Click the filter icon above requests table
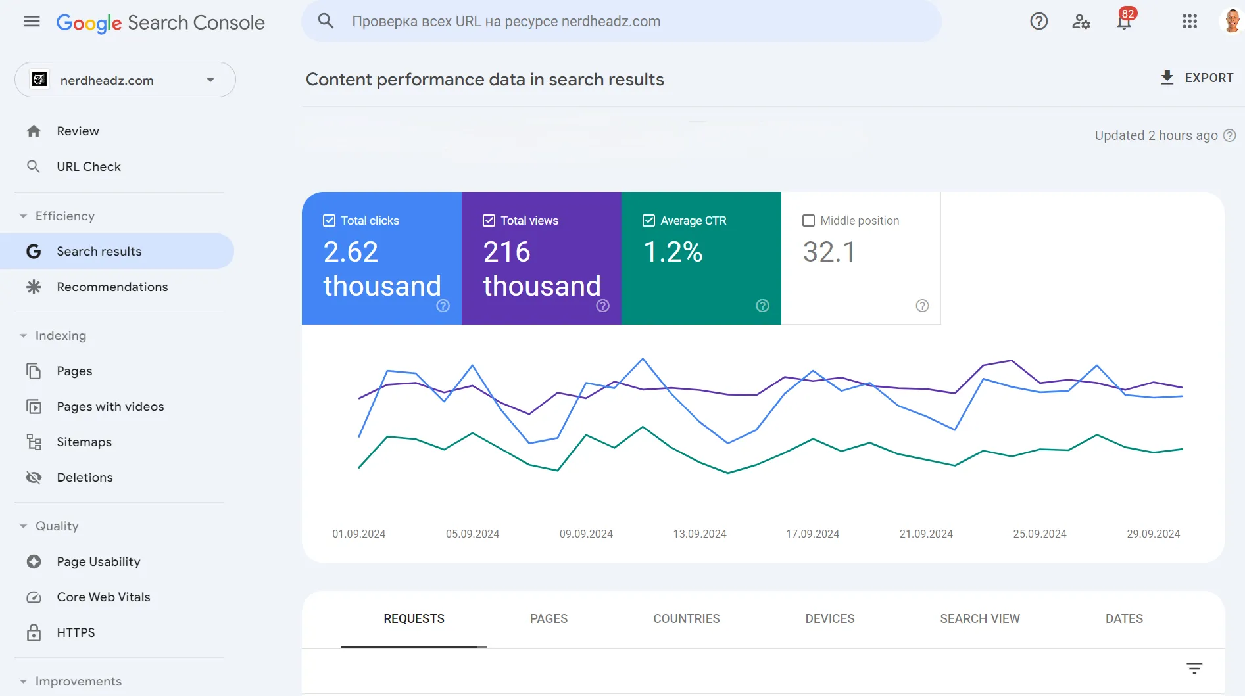The image size is (1245, 696). 1194,668
